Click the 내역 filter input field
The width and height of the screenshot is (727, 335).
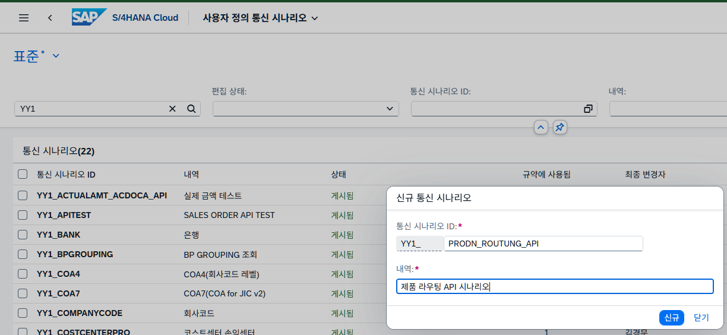pyautogui.click(x=668, y=109)
